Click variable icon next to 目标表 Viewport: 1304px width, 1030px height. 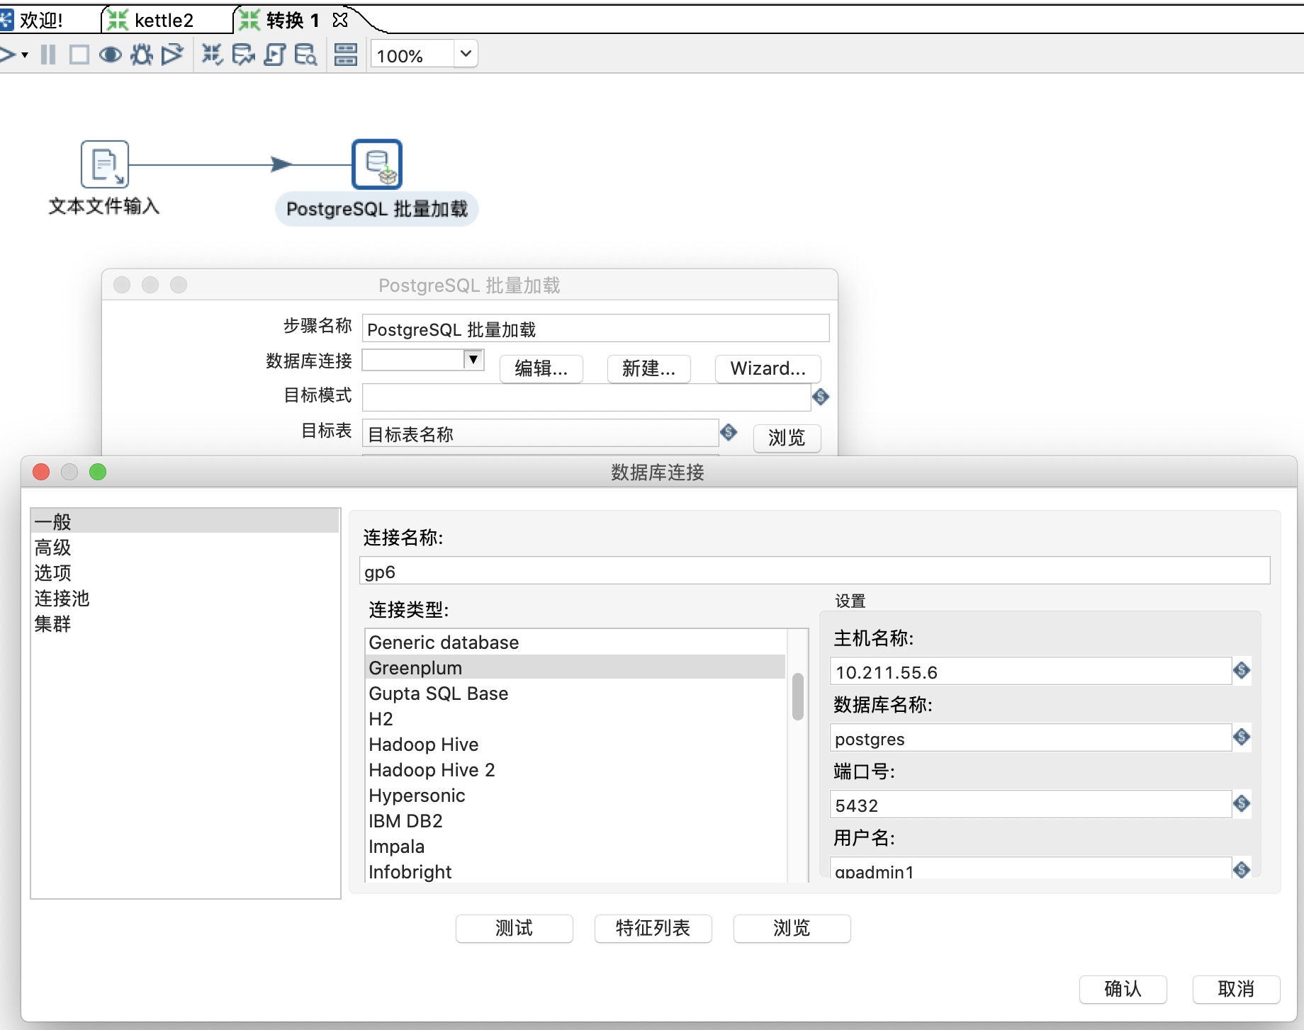[x=729, y=432]
